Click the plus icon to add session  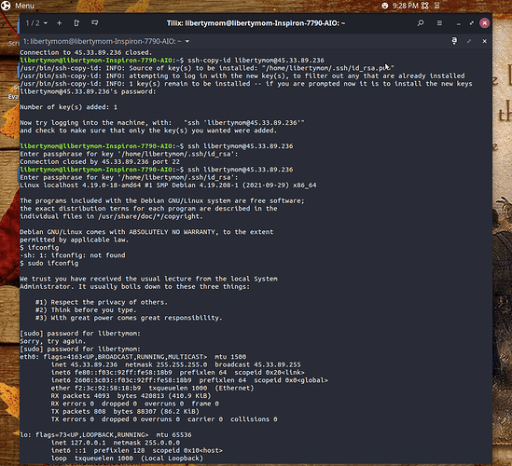pos(59,23)
